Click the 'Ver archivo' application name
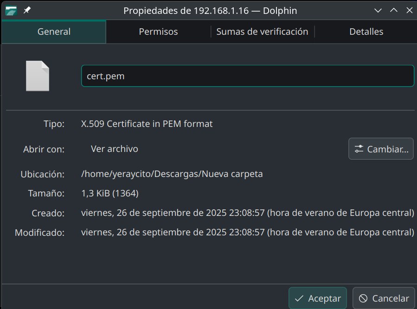Image resolution: width=417 pixels, height=309 pixels. click(x=114, y=149)
